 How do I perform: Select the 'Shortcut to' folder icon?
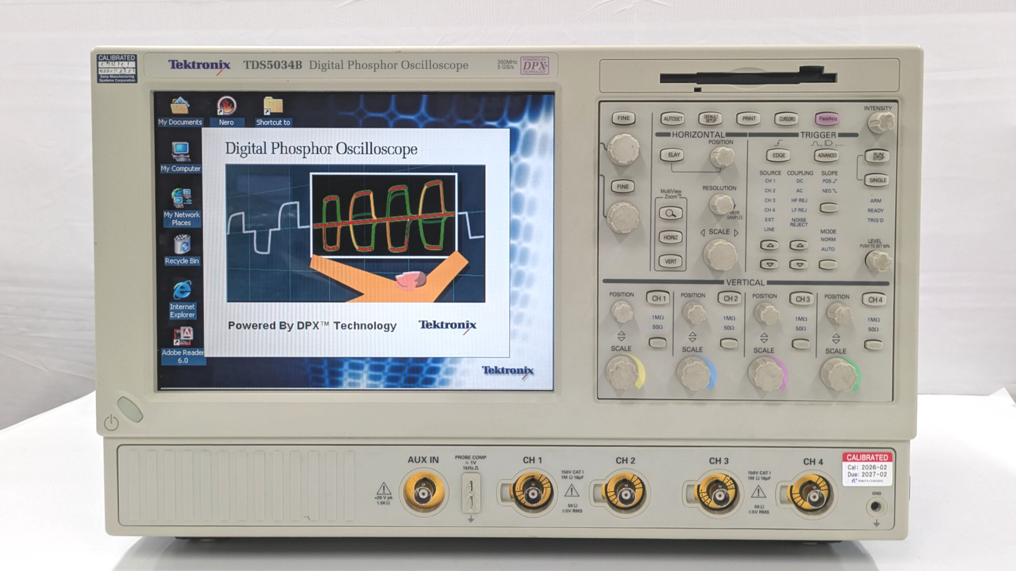click(x=273, y=111)
